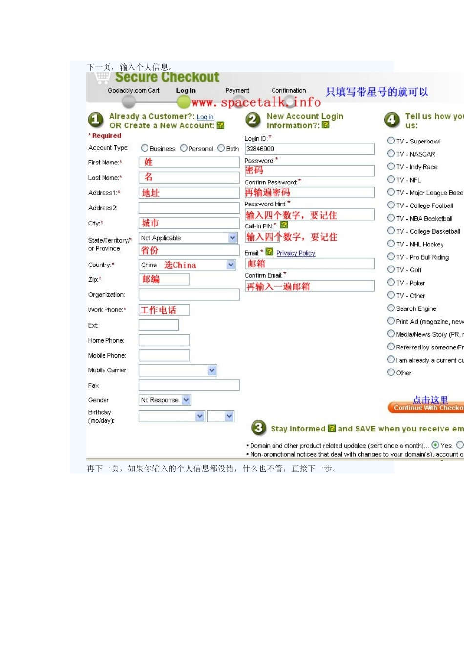Choose Search Engine radio option
The height and width of the screenshot is (656, 464).
(x=391, y=308)
